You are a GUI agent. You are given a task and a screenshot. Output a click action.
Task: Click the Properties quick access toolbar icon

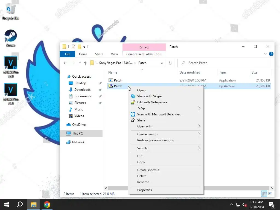[73, 47]
